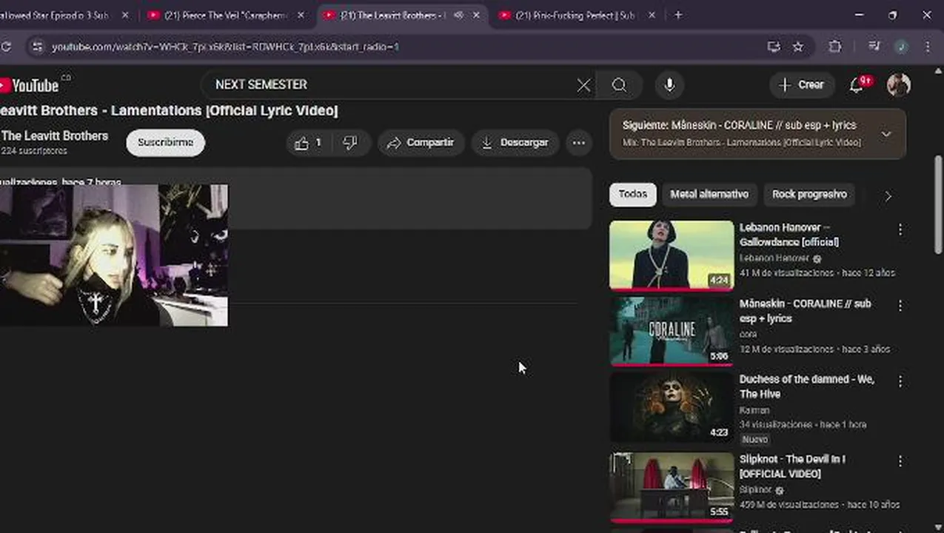Click the browser address bar URL
The width and height of the screenshot is (944, 533).
pyautogui.click(x=225, y=47)
